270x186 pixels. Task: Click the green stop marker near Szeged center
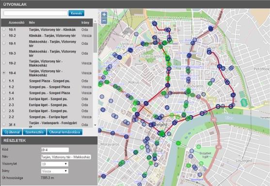coord(162,133)
